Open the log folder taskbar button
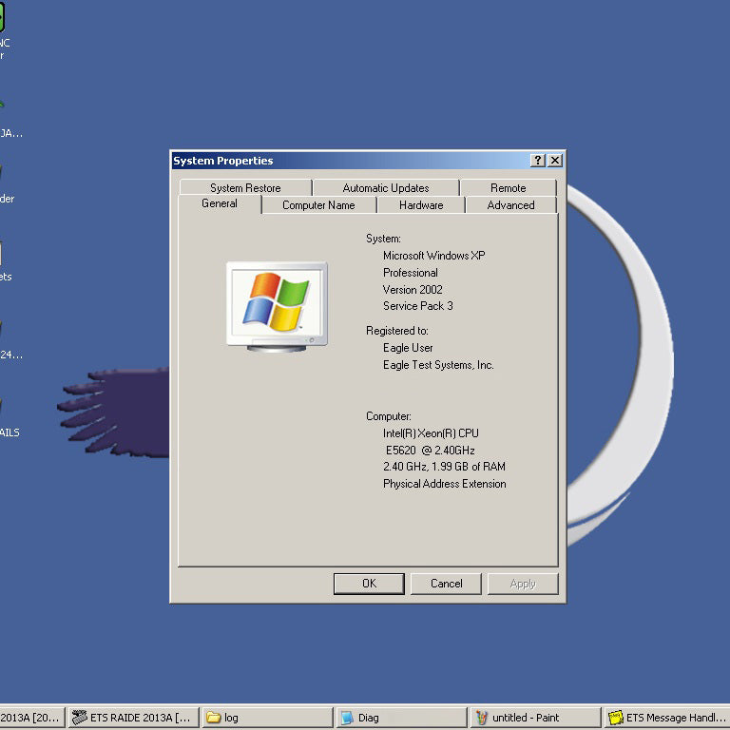The image size is (730, 730). coord(268,718)
